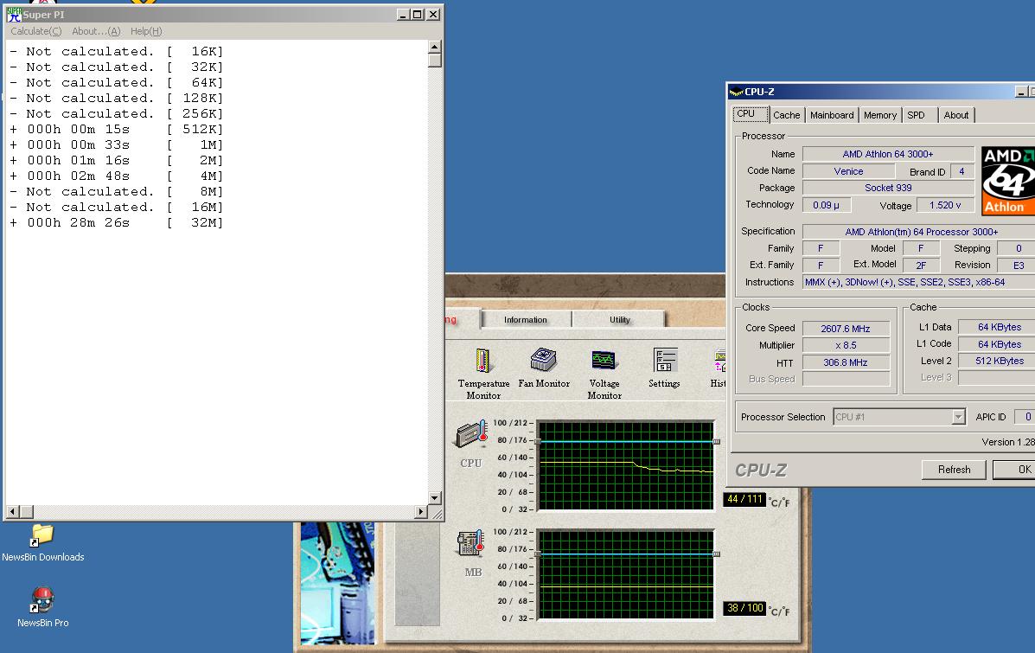Switch to the Cache tab in CPU-Z
This screenshot has width=1035, height=653.
coord(786,115)
